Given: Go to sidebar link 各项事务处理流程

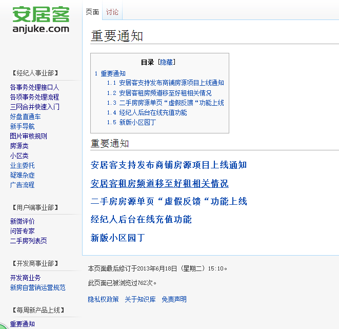Looking at the screenshot, I should pyautogui.click(x=34, y=97).
